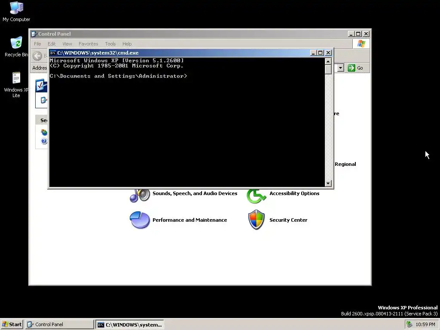Click the Security Center shield icon
440x330 pixels.
[x=256, y=220]
